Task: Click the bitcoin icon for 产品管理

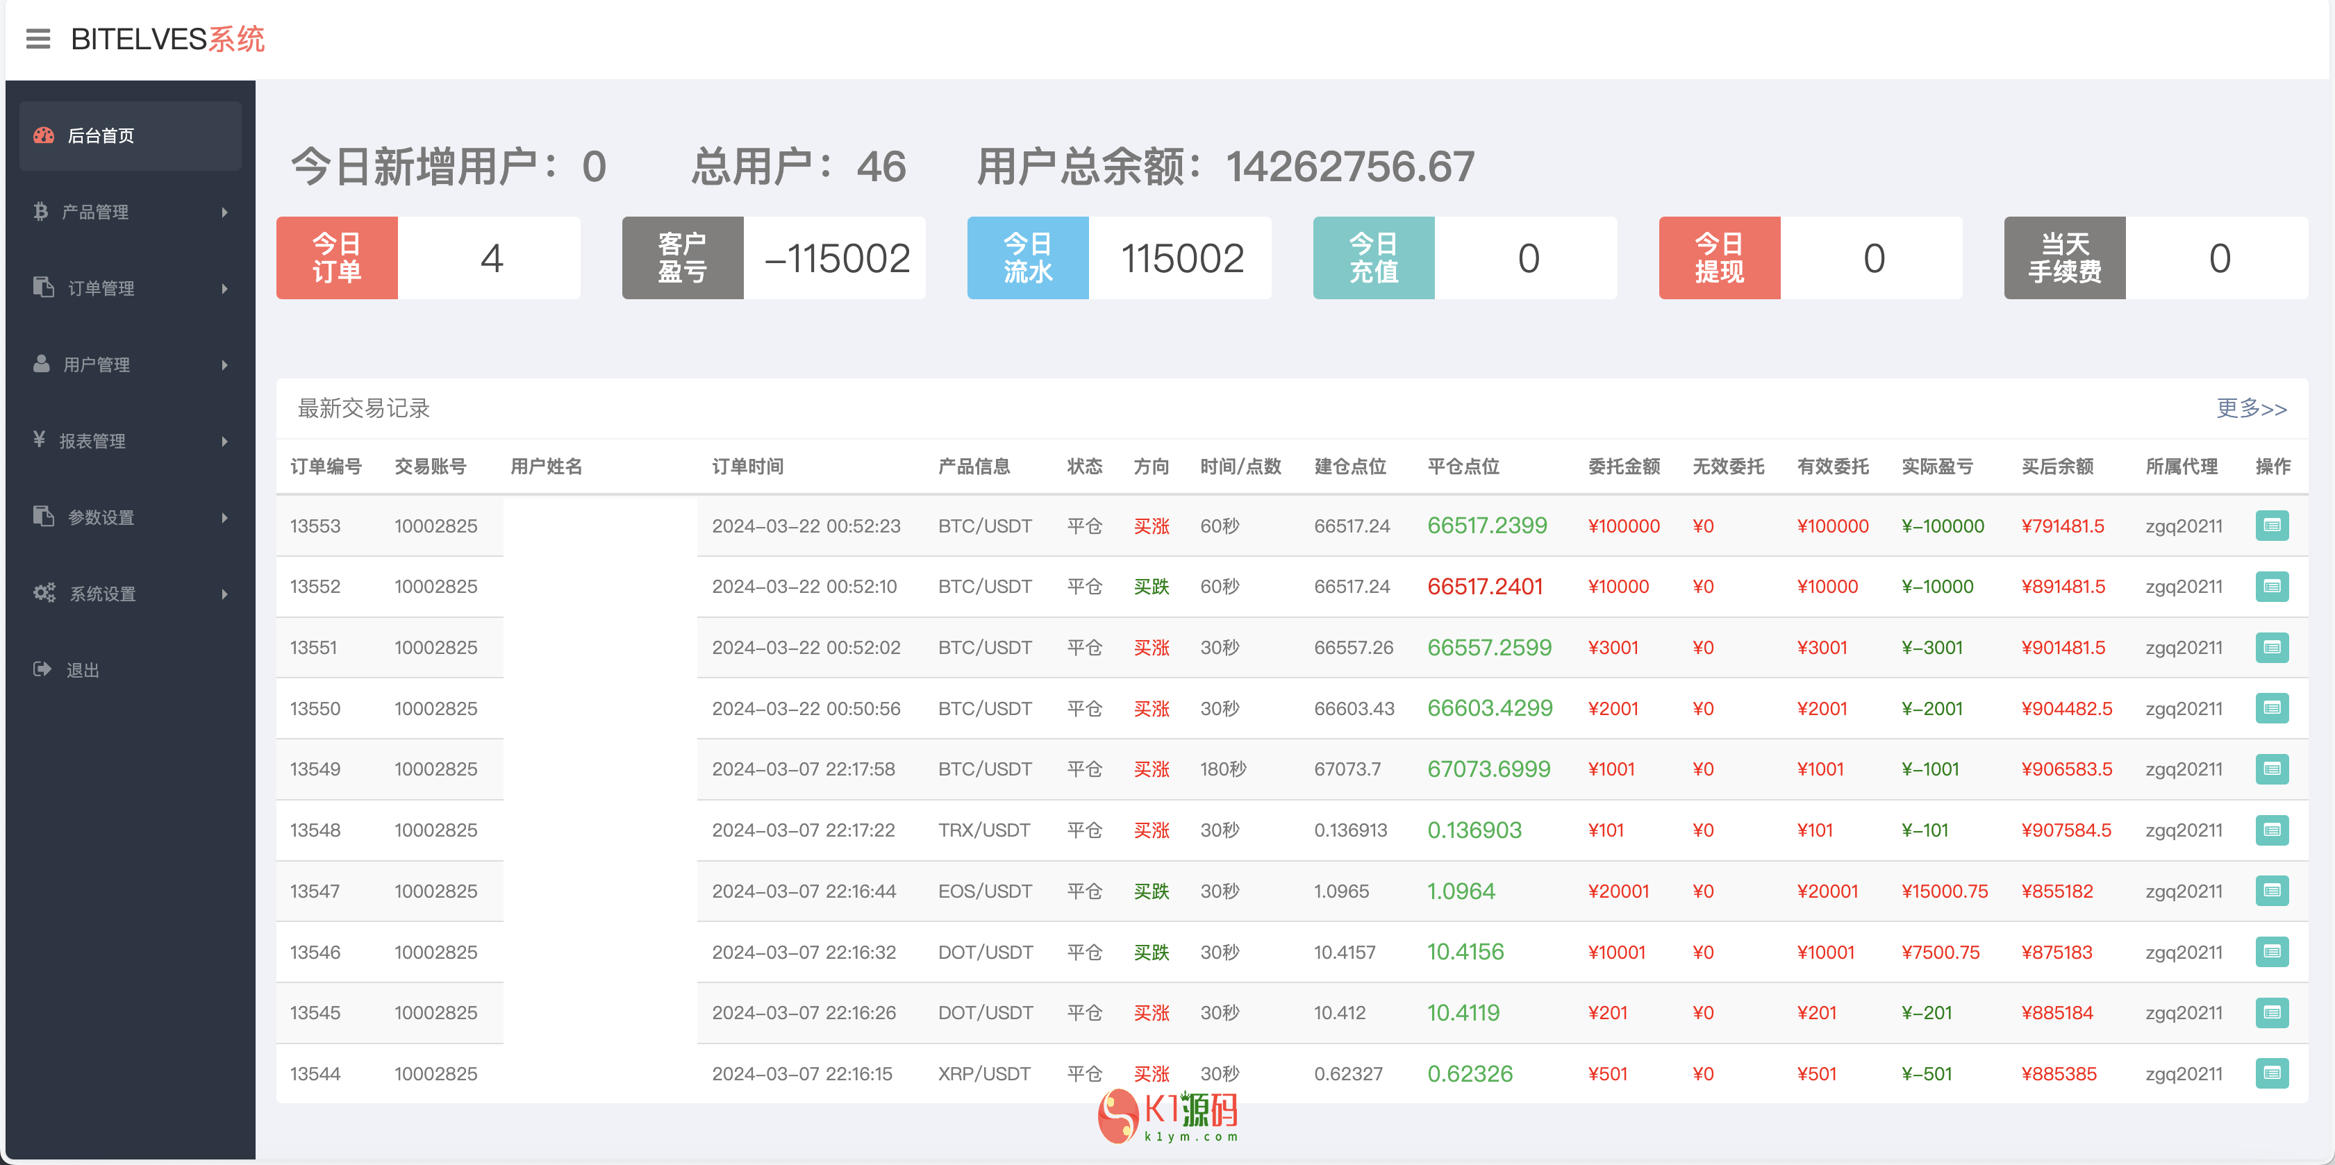Action: coord(41,212)
